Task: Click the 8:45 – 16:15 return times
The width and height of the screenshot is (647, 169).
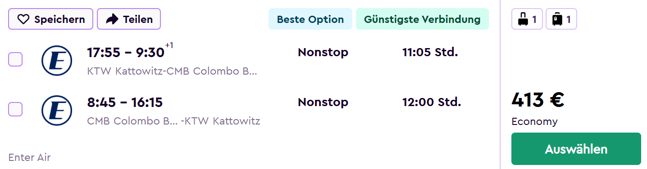Action: pos(125,102)
